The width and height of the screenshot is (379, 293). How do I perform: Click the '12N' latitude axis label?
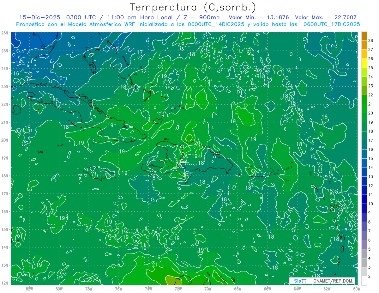tap(5, 283)
